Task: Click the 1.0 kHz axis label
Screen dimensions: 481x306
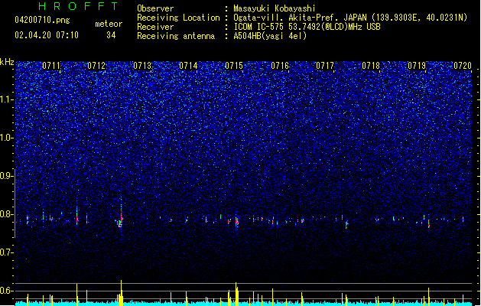Action: click(7, 138)
